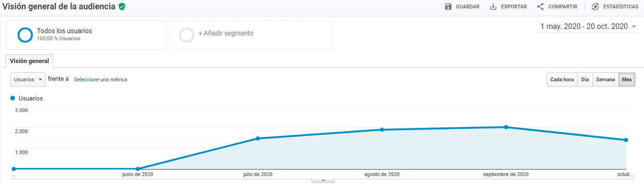Click the COMPARTIR button label
Viewport: 644px width, 184px height.
[563, 7]
